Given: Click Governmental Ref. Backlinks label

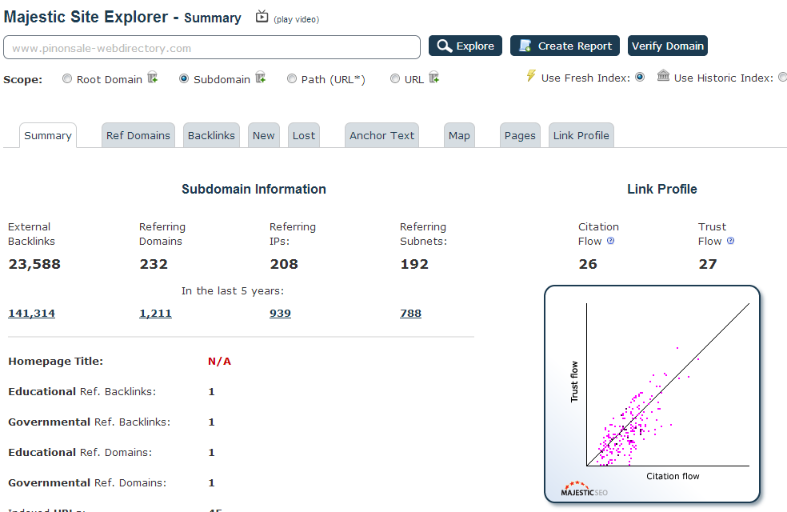Looking at the screenshot, I should [x=90, y=422].
